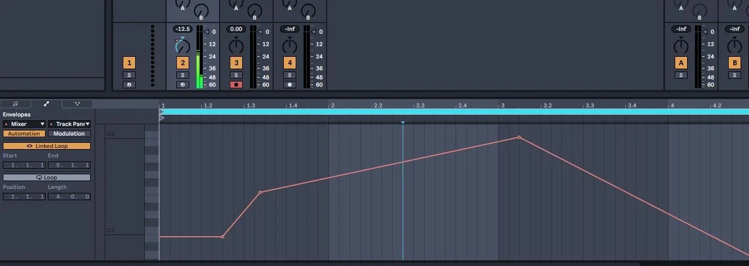Click the clip start marker triangle
749x266 pixels.
click(x=162, y=111)
